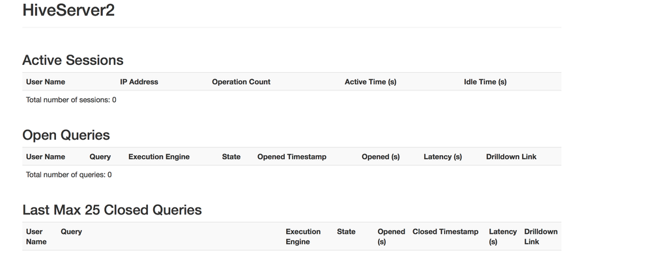651x256 pixels.
Task: Select the Active Sessions section heading
Action: tap(72, 60)
